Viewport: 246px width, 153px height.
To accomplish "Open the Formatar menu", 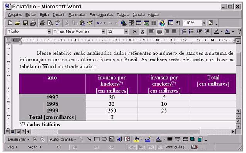I will tap(77, 15).
